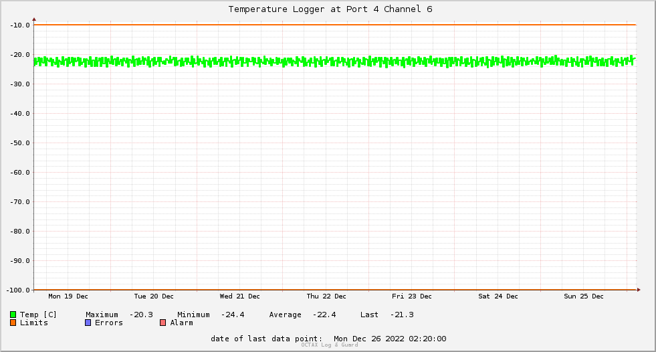Click the -10.0 y-axis label
Viewport: 656px width, 352px height.
tap(20, 25)
